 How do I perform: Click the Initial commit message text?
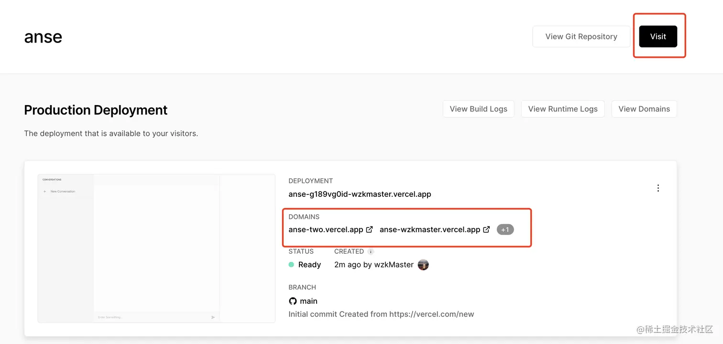click(381, 314)
